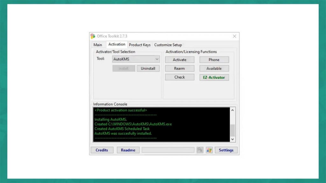
Task: Expand the AutoKMS combo box arrow
Action: 156,59
